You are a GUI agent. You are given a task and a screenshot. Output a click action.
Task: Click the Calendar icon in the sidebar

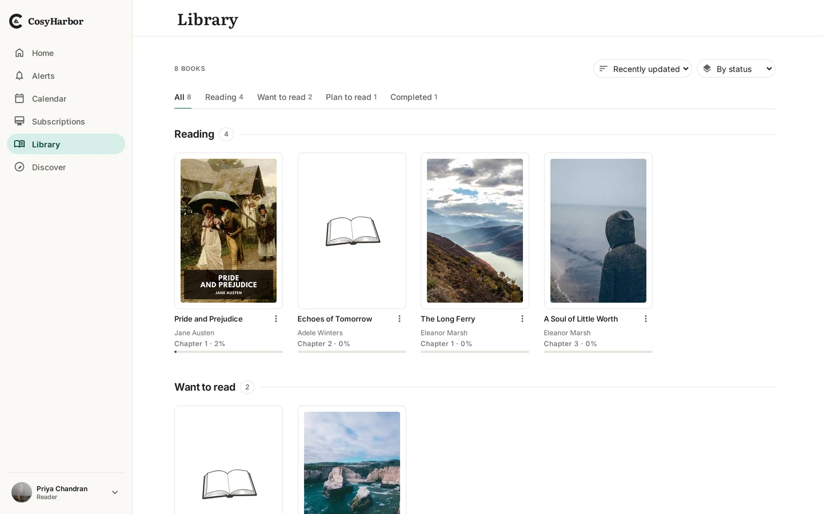click(x=19, y=98)
